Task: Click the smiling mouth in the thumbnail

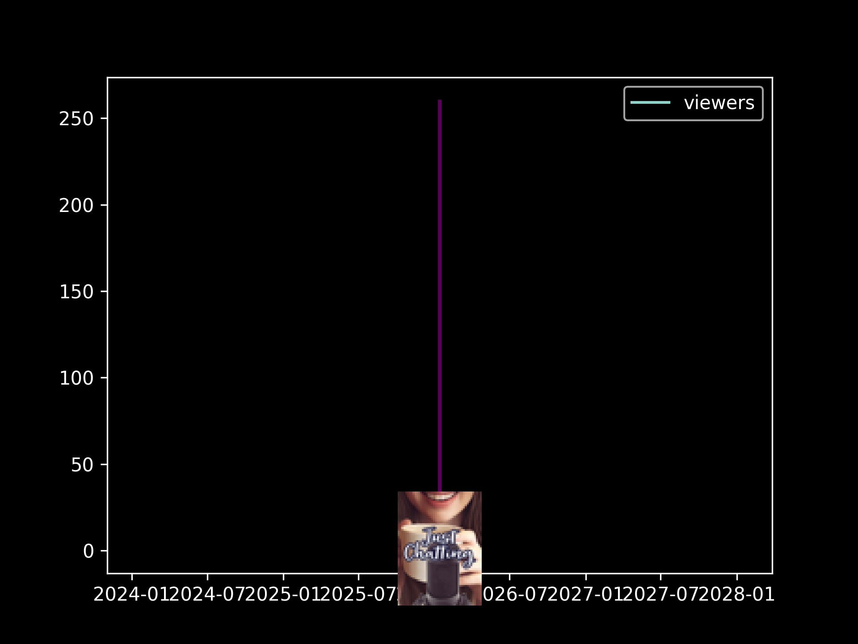Action: point(441,496)
